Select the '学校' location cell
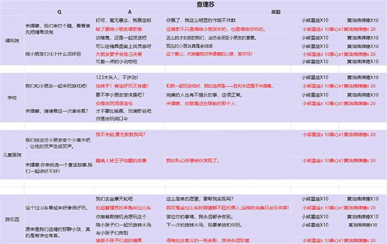The height and width of the screenshot is (244, 387). tap(12, 98)
